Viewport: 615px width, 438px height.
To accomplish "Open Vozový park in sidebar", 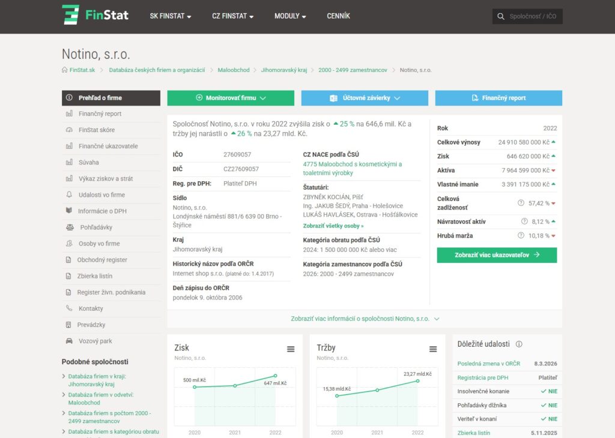I will click(x=95, y=341).
